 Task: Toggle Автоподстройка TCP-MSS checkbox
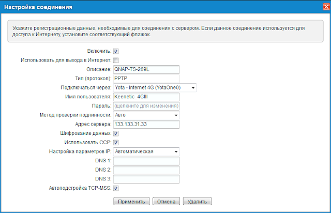pos(116,188)
